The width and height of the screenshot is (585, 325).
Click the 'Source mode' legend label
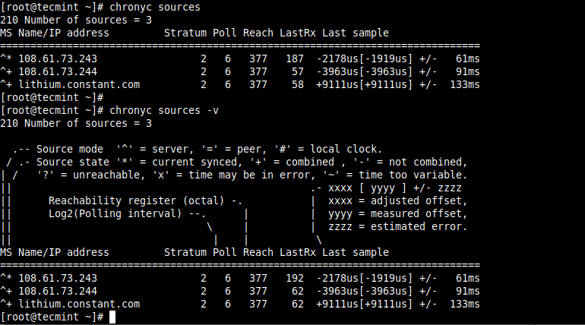(70, 149)
